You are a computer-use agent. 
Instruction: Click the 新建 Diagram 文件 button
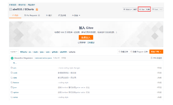point(139,52)
